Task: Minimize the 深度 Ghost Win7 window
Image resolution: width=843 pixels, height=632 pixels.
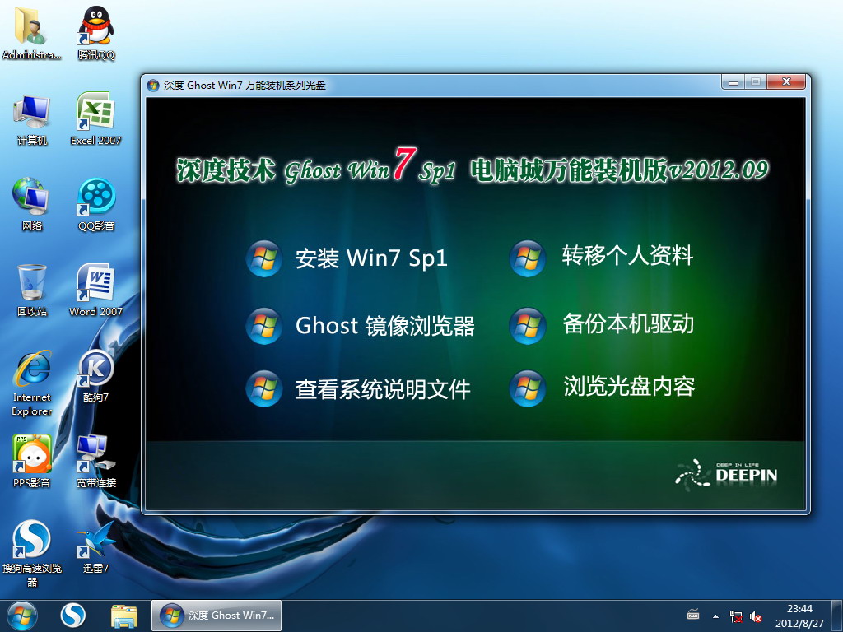Action: (733, 82)
